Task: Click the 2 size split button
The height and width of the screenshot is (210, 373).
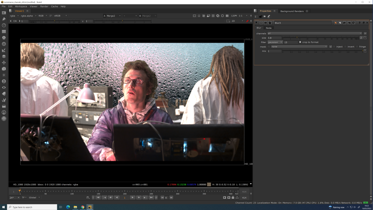Action: (x=361, y=38)
